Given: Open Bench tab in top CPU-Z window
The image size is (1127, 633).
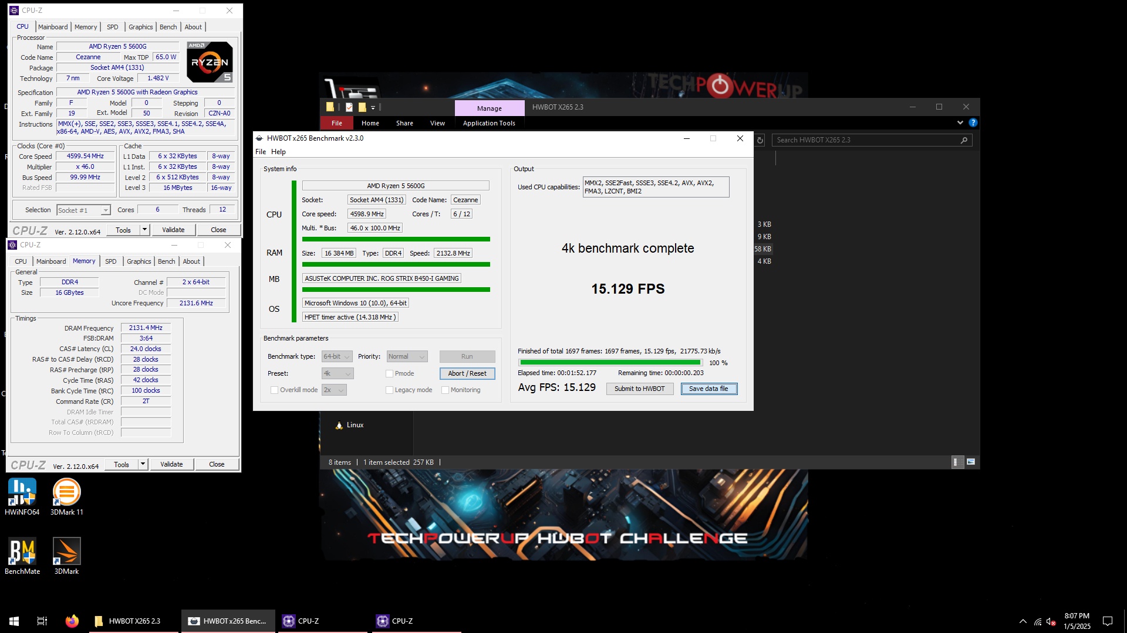Looking at the screenshot, I should [168, 27].
